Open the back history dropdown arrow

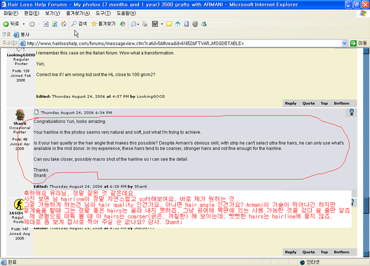point(24,24)
